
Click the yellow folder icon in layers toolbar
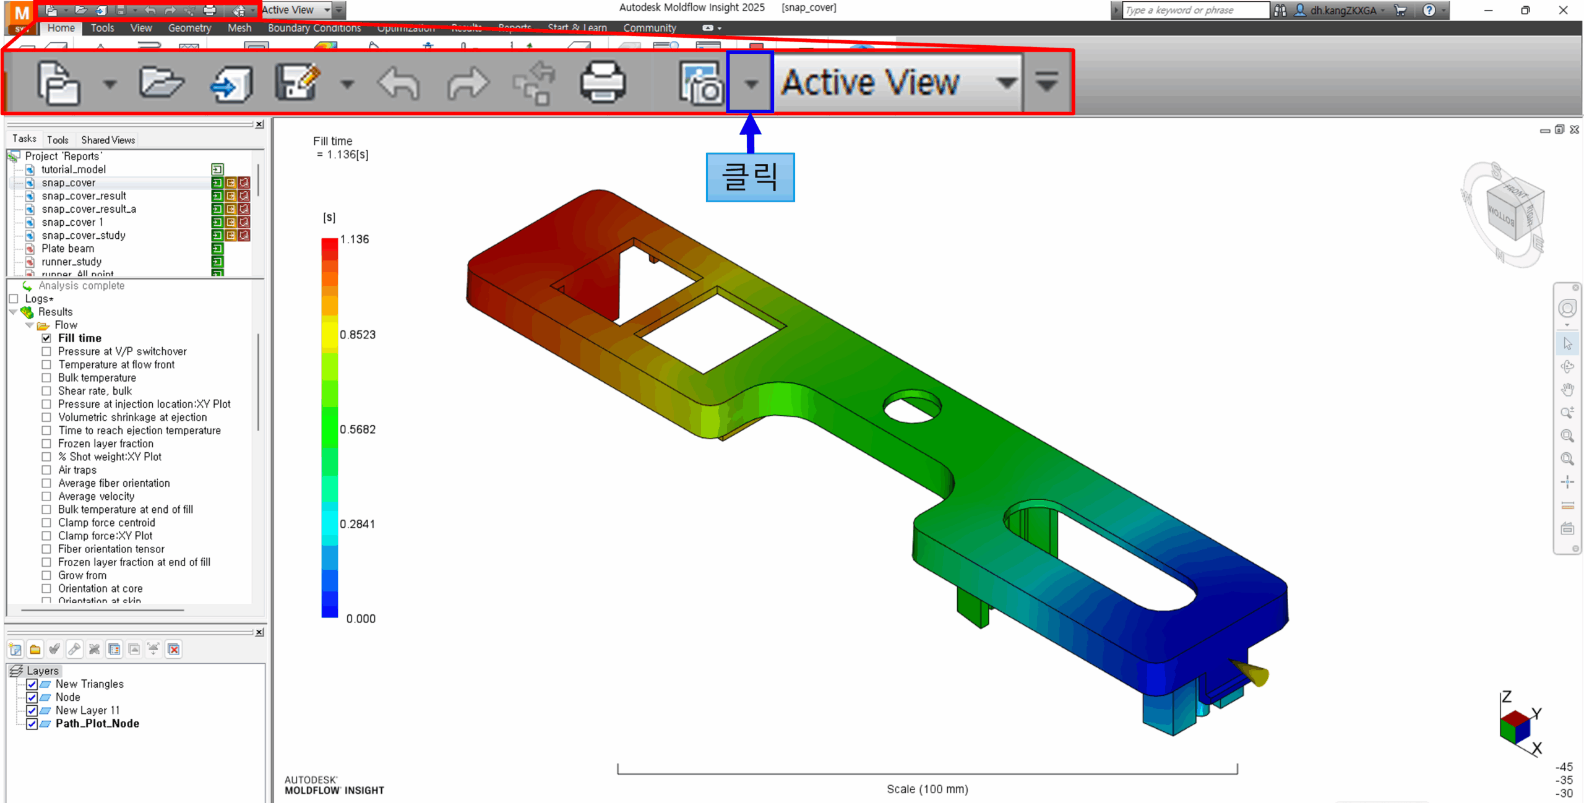pyautogui.click(x=35, y=649)
